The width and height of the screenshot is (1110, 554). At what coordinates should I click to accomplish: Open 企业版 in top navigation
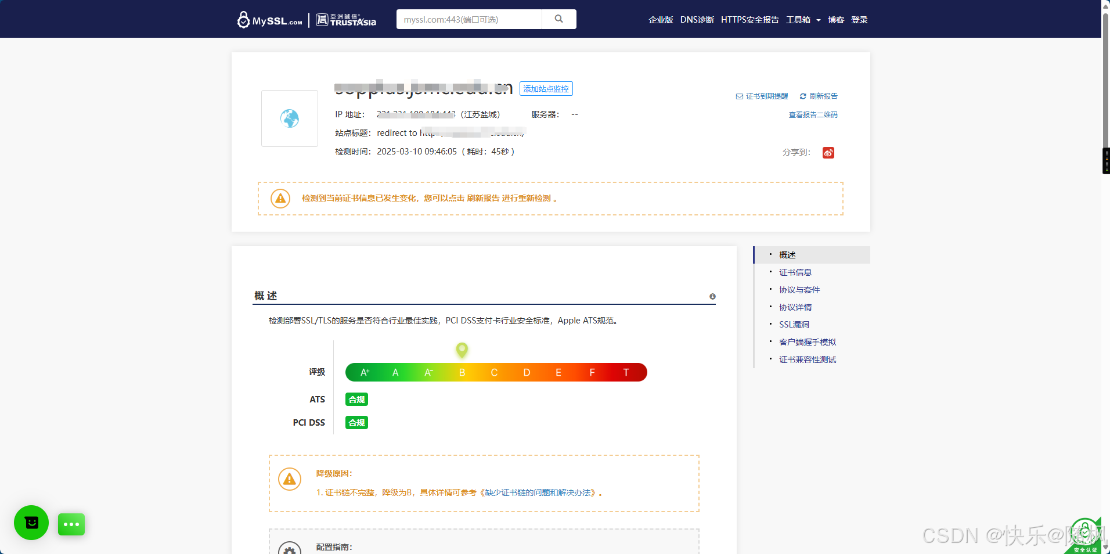click(661, 20)
